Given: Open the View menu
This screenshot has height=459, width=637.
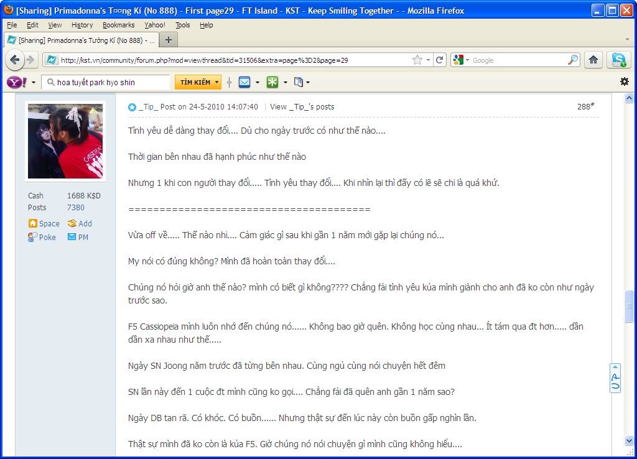Looking at the screenshot, I should 55,25.
